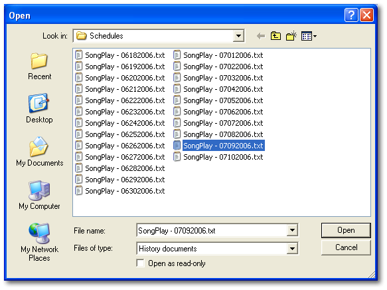Click file icon of SongPlay - 06202006.txt
This screenshot has width=387, height=290.
click(x=78, y=78)
